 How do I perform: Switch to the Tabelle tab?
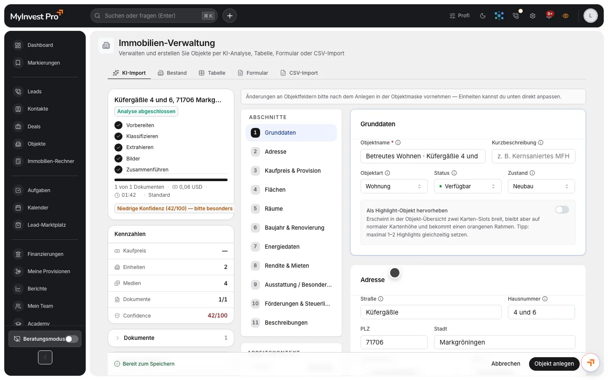tap(212, 73)
